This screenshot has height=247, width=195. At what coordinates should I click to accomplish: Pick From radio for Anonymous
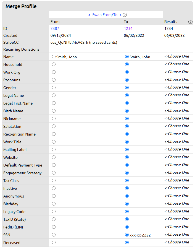pos(54,196)
